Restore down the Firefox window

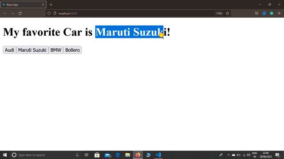(x=270, y=5)
